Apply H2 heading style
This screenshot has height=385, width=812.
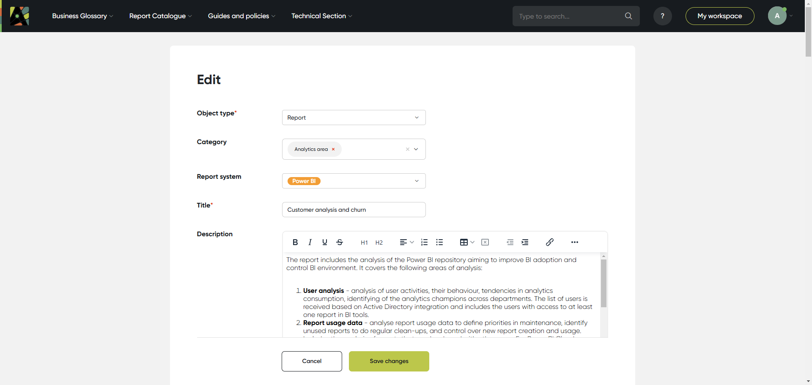(x=379, y=243)
